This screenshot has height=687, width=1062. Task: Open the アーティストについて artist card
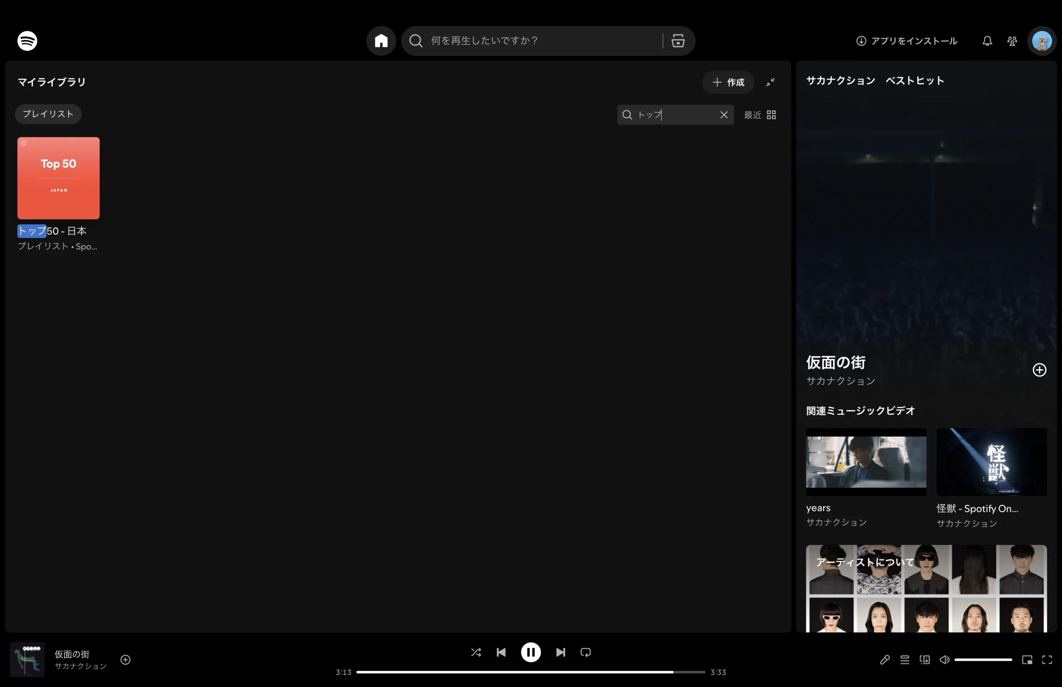click(x=926, y=588)
